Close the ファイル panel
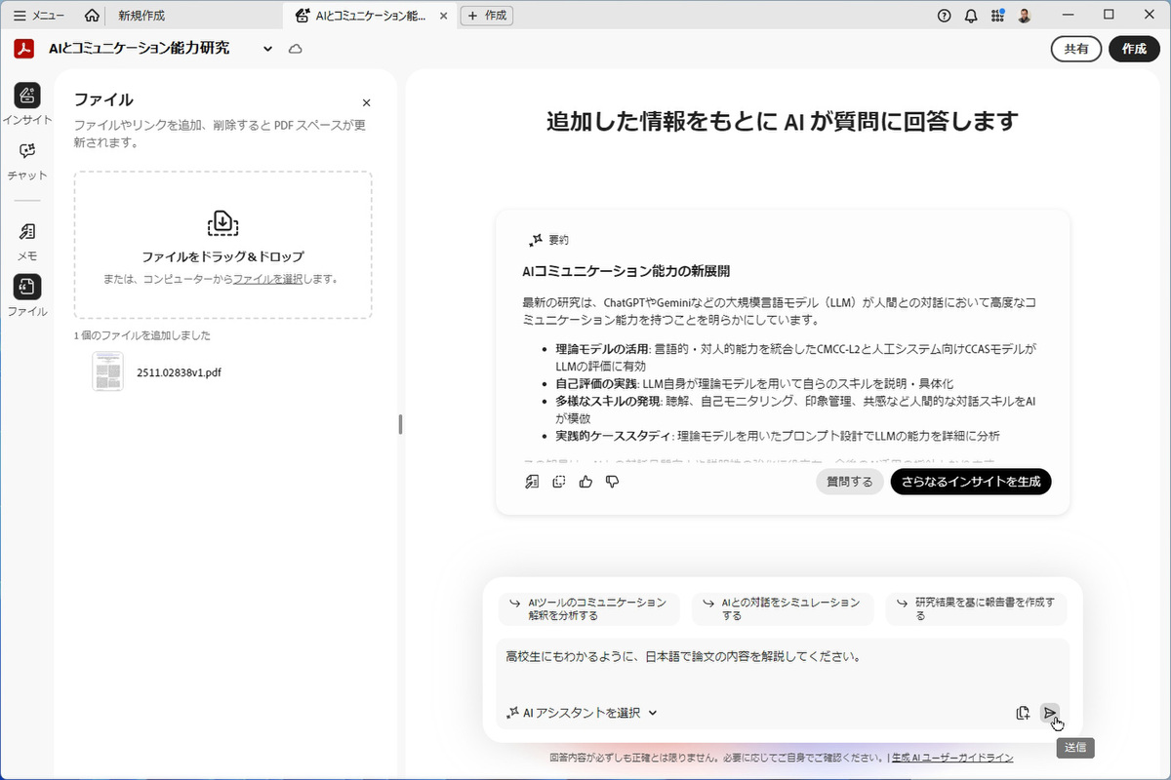This screenshot has width=1171, height=780. coord(367,102)
